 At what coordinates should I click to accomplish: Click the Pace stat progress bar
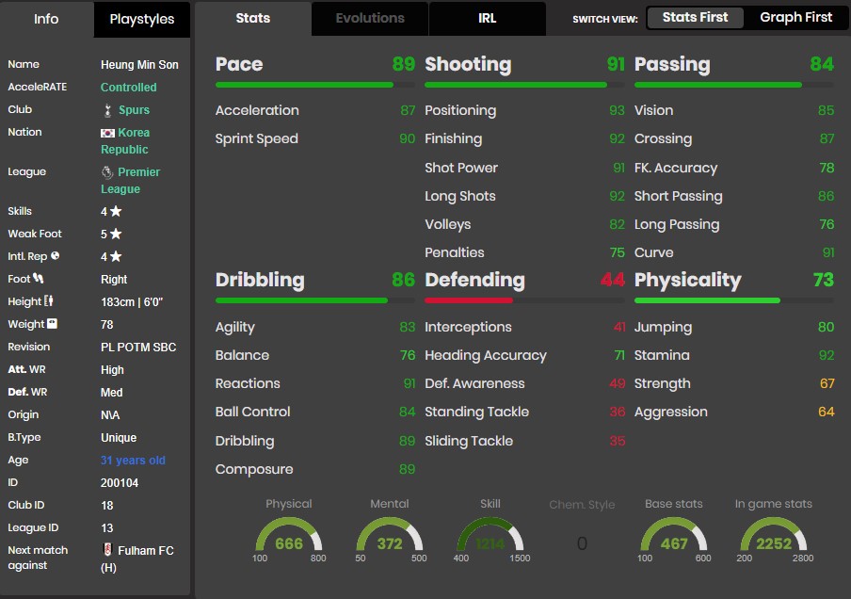click(x=314, y=84)
